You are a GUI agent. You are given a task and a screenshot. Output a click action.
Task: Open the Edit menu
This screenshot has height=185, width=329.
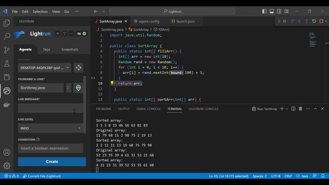pos(25,11)
